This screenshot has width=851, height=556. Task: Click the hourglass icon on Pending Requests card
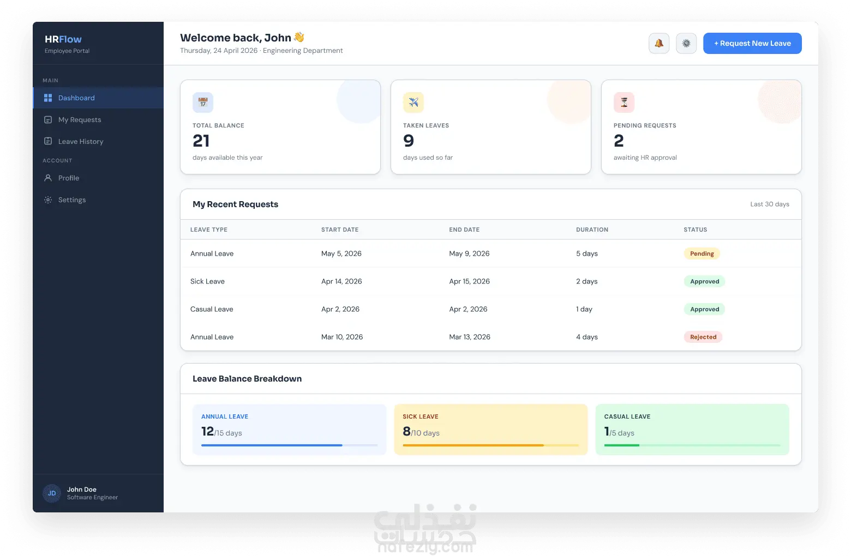point(624,102)
